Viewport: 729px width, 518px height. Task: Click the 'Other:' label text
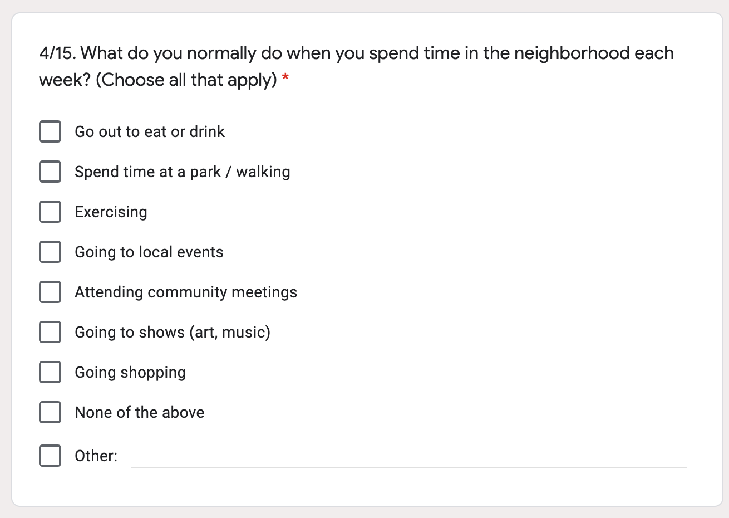(96, 456)
